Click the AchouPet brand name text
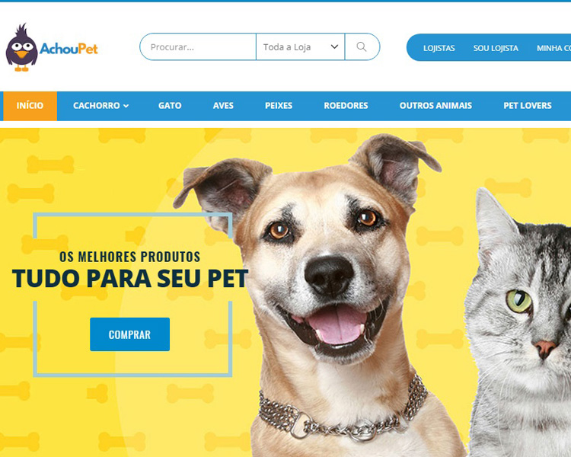The width and height of the screenshot is (571, 457). 69,49
